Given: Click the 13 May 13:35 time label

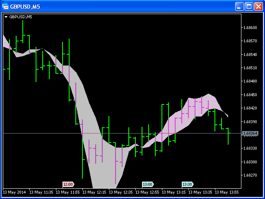Looking at the screenshot, I should [201, 192].
